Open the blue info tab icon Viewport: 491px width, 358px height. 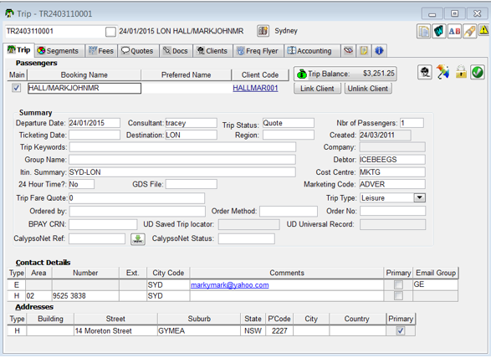(x=379, y=51)
